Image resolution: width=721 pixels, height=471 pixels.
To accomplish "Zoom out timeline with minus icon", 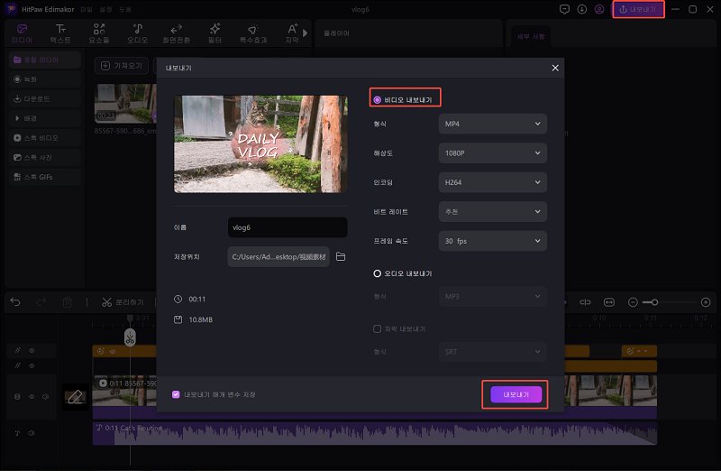I will [x=633, y=302].
